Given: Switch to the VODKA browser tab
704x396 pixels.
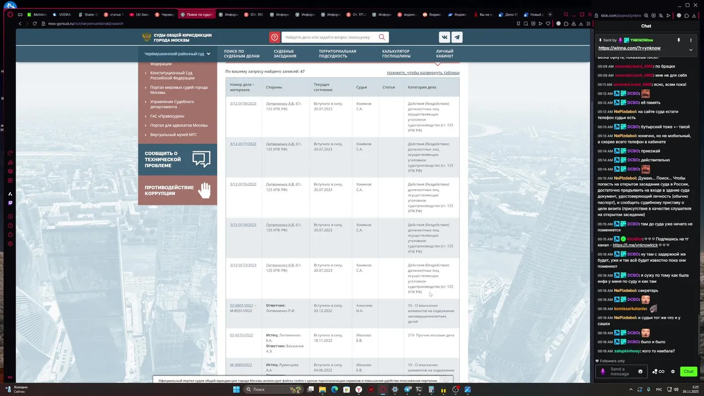Looking at the screenshot, I should pos(62,15).
